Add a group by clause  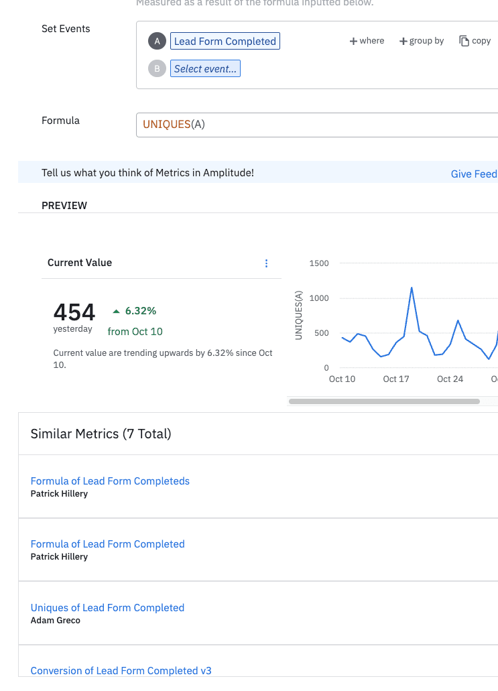pyautogui.click(x=422, y=41)
